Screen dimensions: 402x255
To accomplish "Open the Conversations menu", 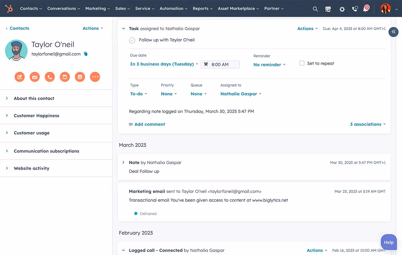I will point(62,8).
